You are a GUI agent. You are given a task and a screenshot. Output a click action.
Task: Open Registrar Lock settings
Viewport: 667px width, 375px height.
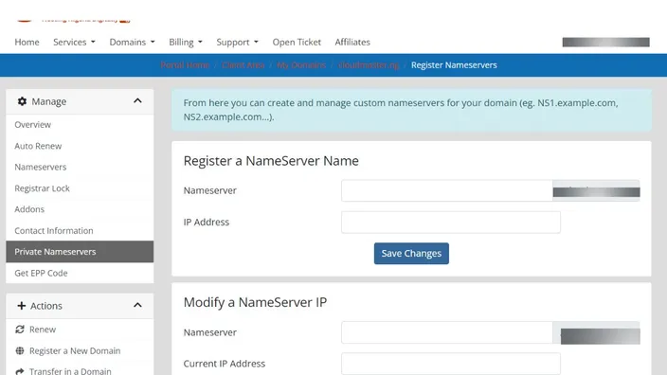80,188
